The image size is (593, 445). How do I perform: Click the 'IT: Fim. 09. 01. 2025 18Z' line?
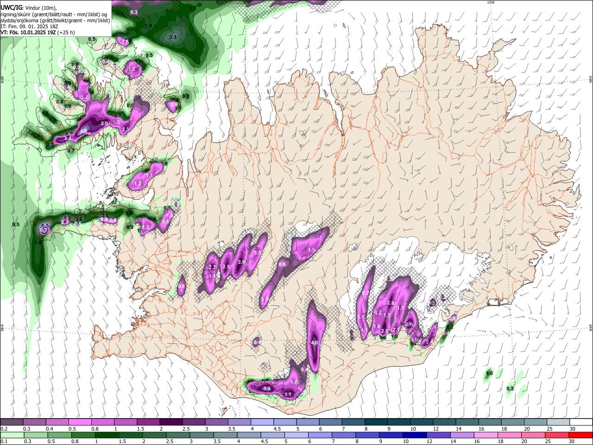coord(28,26)
